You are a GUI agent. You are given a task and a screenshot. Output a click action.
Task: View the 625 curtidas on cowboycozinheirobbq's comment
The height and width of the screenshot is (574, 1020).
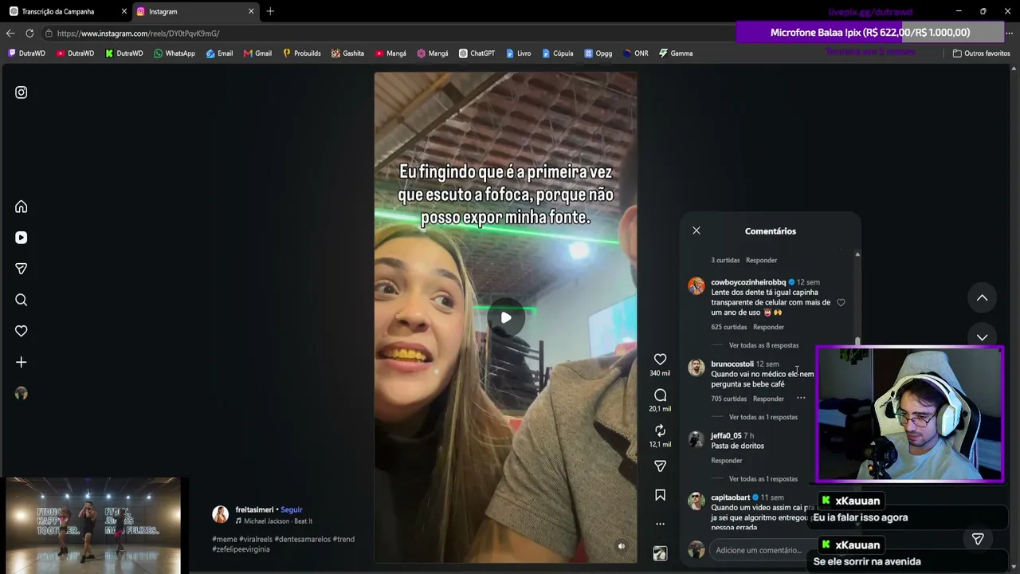click(729, 327)
